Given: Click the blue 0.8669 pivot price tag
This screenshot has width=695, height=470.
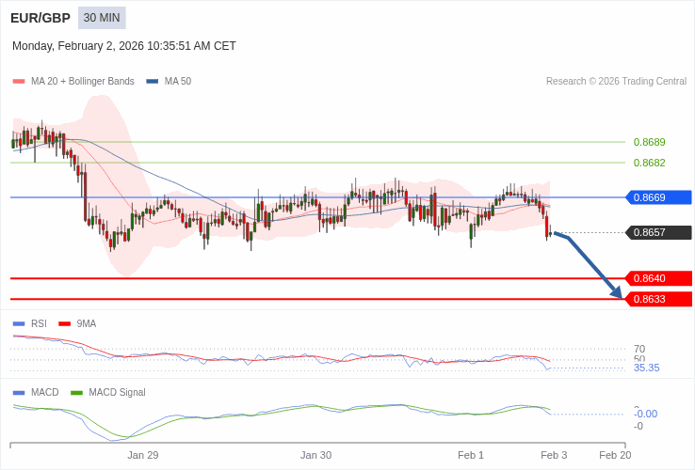Looking at the screenshot, I should [658, 197].
